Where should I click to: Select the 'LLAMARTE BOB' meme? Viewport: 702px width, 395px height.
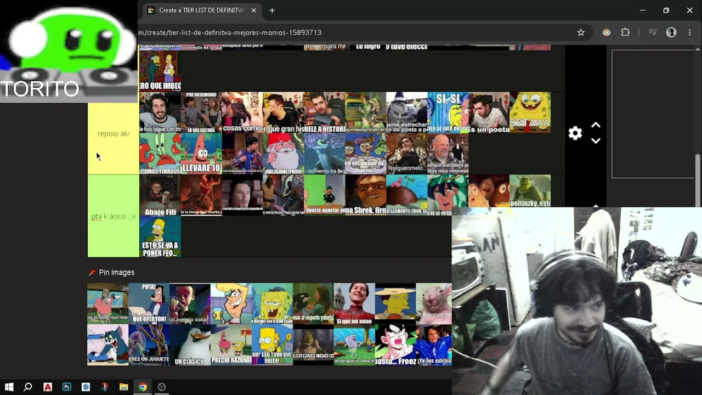407,195
